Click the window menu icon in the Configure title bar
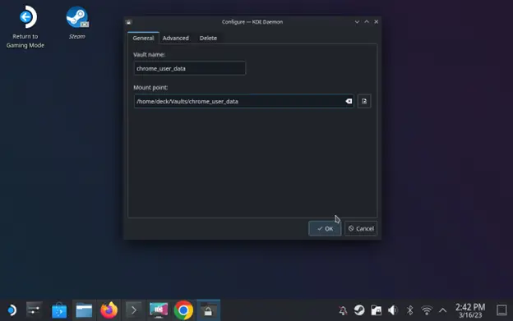513x321 pixels. (128, 22)
